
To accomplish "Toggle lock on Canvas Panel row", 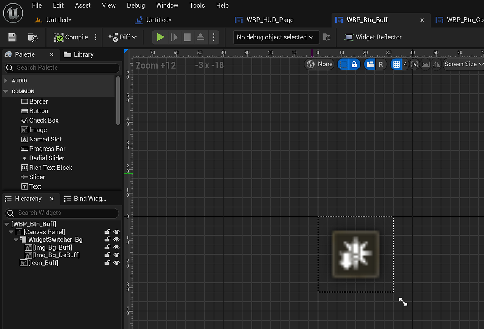I will point(108,232).
